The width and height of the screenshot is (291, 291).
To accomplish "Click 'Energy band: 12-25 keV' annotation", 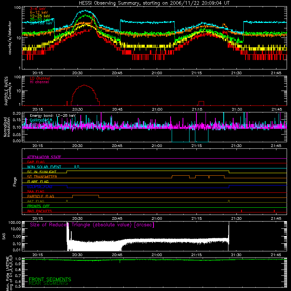I will click(53, 116).
